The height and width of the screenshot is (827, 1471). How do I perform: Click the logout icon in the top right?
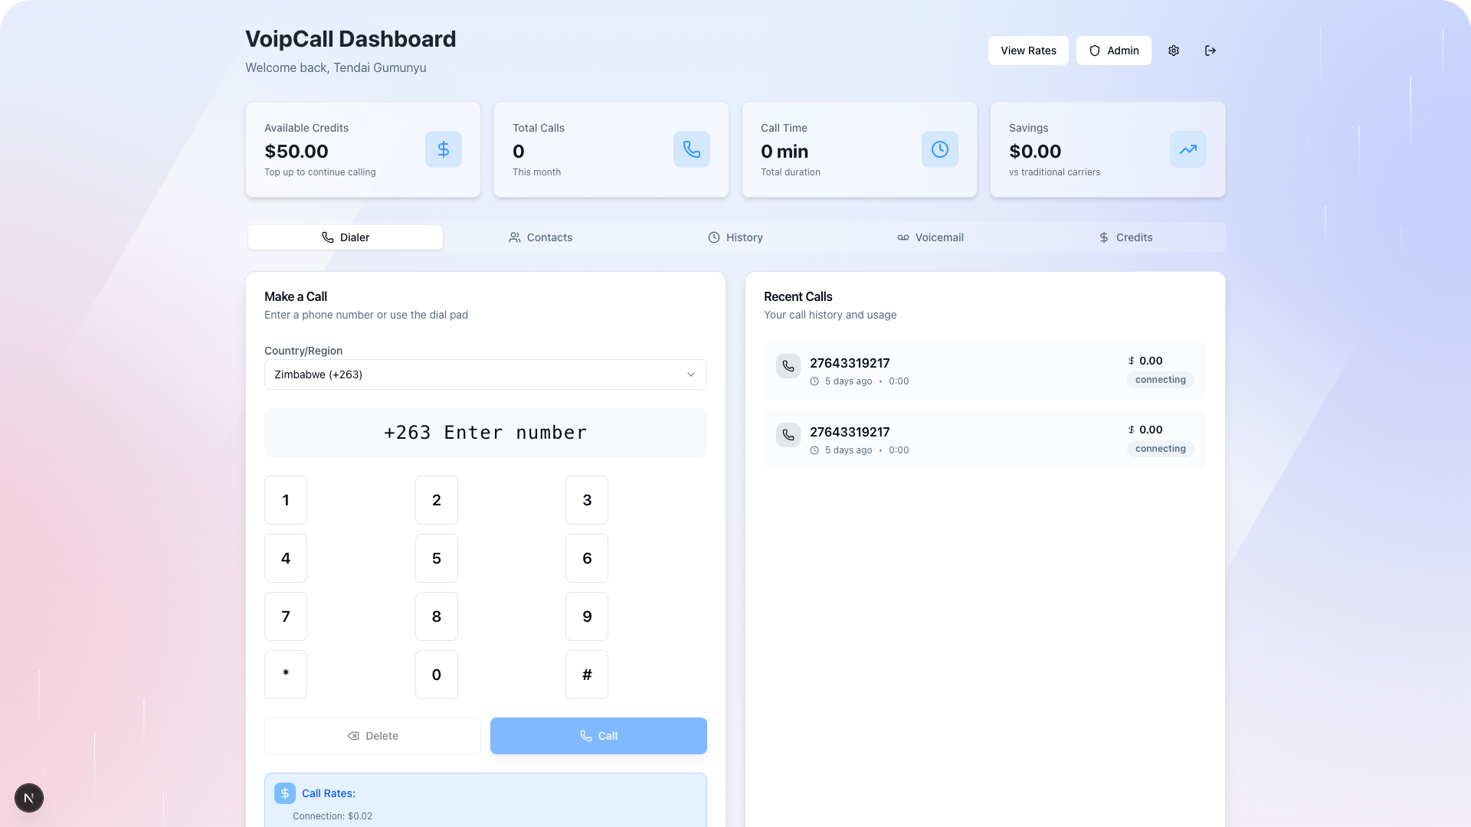coord(1211,50)
